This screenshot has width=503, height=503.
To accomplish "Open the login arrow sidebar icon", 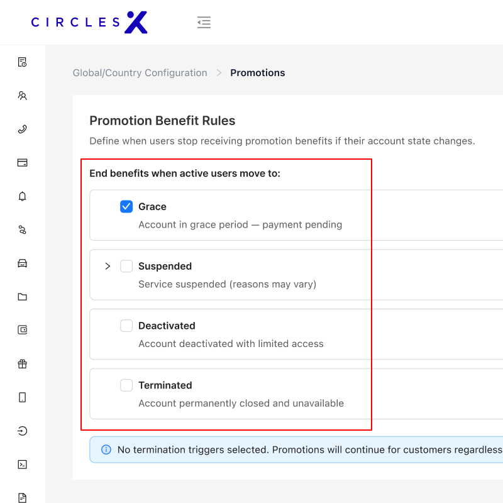I will [x=22, y=431].
